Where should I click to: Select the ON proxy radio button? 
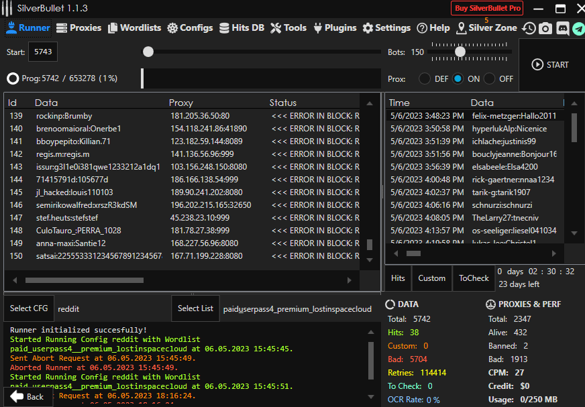(x=458, y=78)
